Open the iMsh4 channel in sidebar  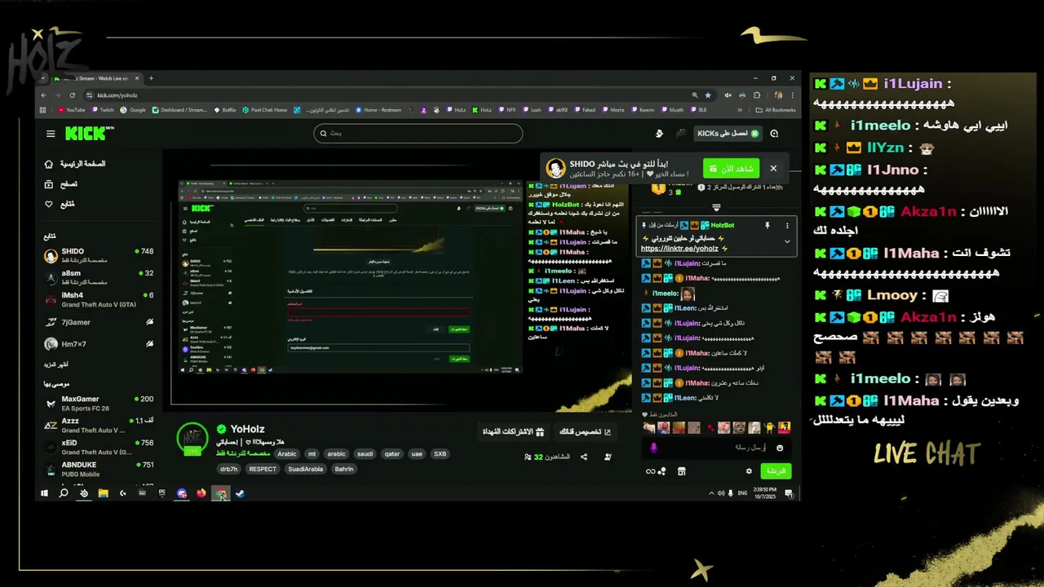click(x=98, y=299)
